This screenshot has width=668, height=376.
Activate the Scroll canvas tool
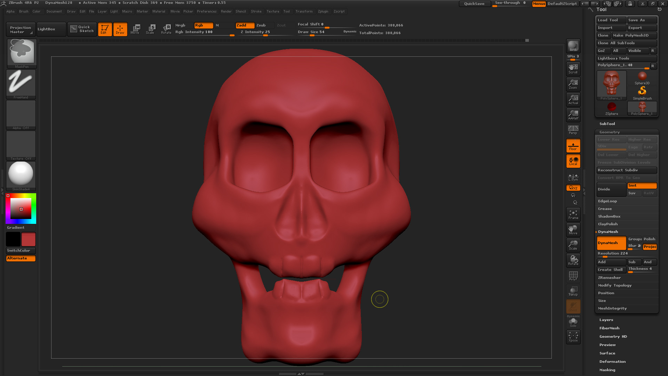(573, 69)
